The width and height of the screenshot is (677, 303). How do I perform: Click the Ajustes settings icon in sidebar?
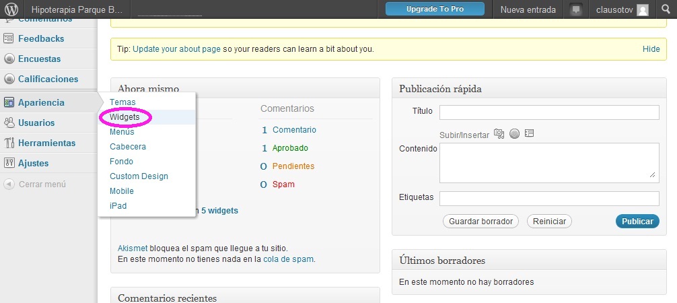(9, 163)
